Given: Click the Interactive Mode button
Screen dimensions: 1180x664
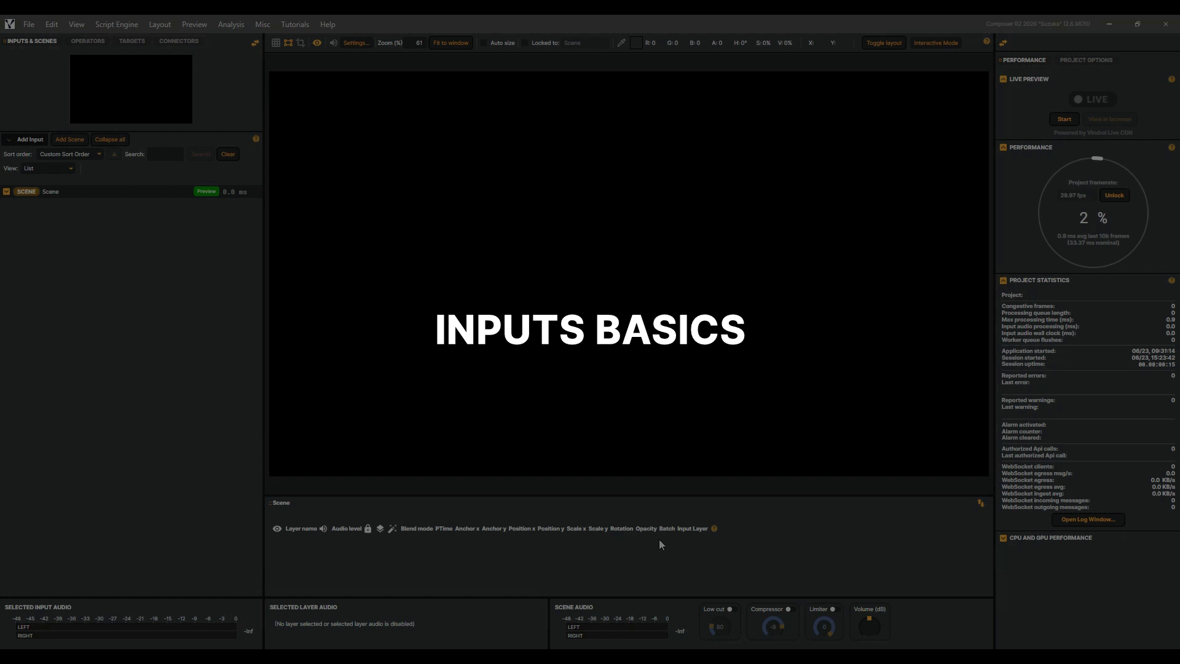Looking at the screenshot, I should pyautogui.click(x=935, y=43).
